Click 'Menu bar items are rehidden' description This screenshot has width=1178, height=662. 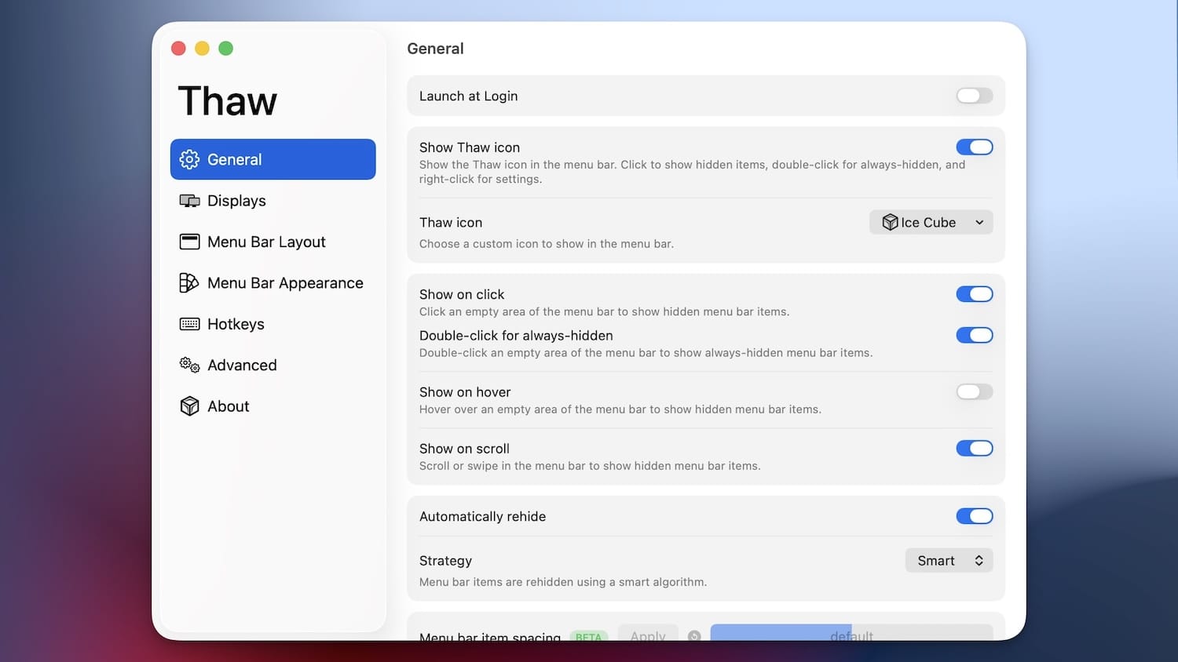tap(563, 582)
